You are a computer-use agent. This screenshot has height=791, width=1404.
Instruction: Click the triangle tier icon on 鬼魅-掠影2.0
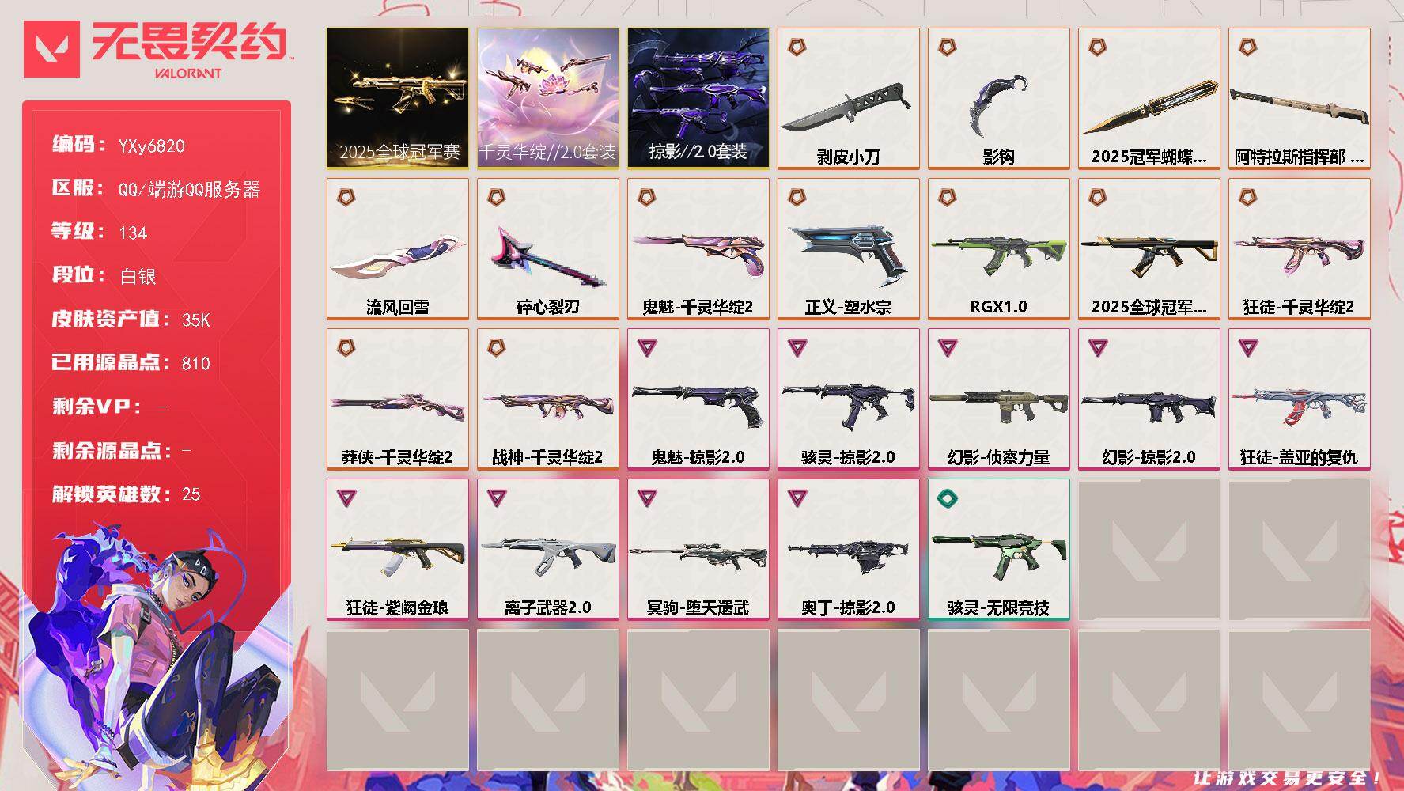point(647,347)
